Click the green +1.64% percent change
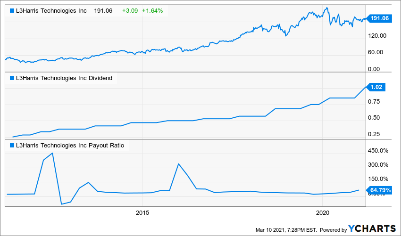Screen dimensions: 401x236 [152, 11]
